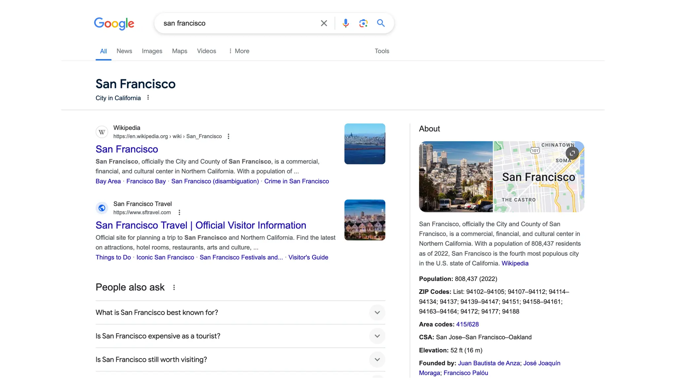Open options beside City in California
Viewport: 676px width, 380px height.
[x=148, y=98]
